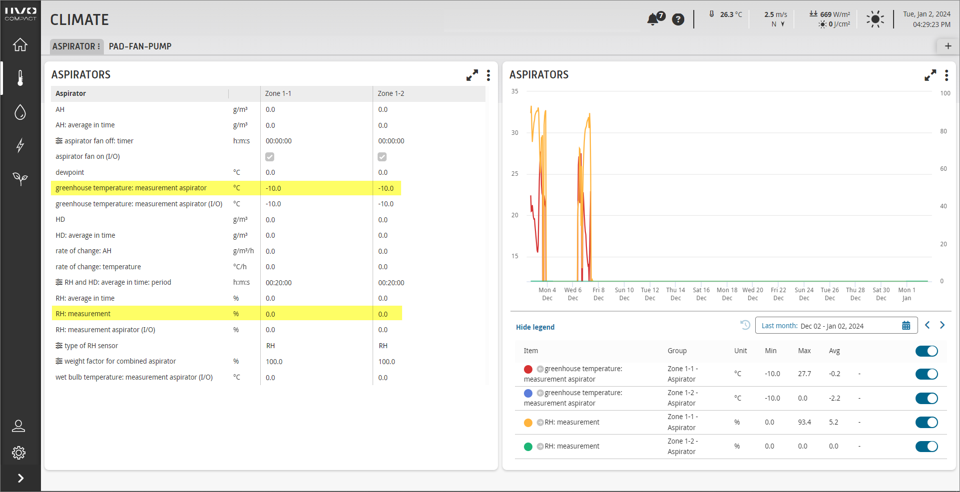Toggle Zone 1-1 RH measurement series switch

point(926,423)
